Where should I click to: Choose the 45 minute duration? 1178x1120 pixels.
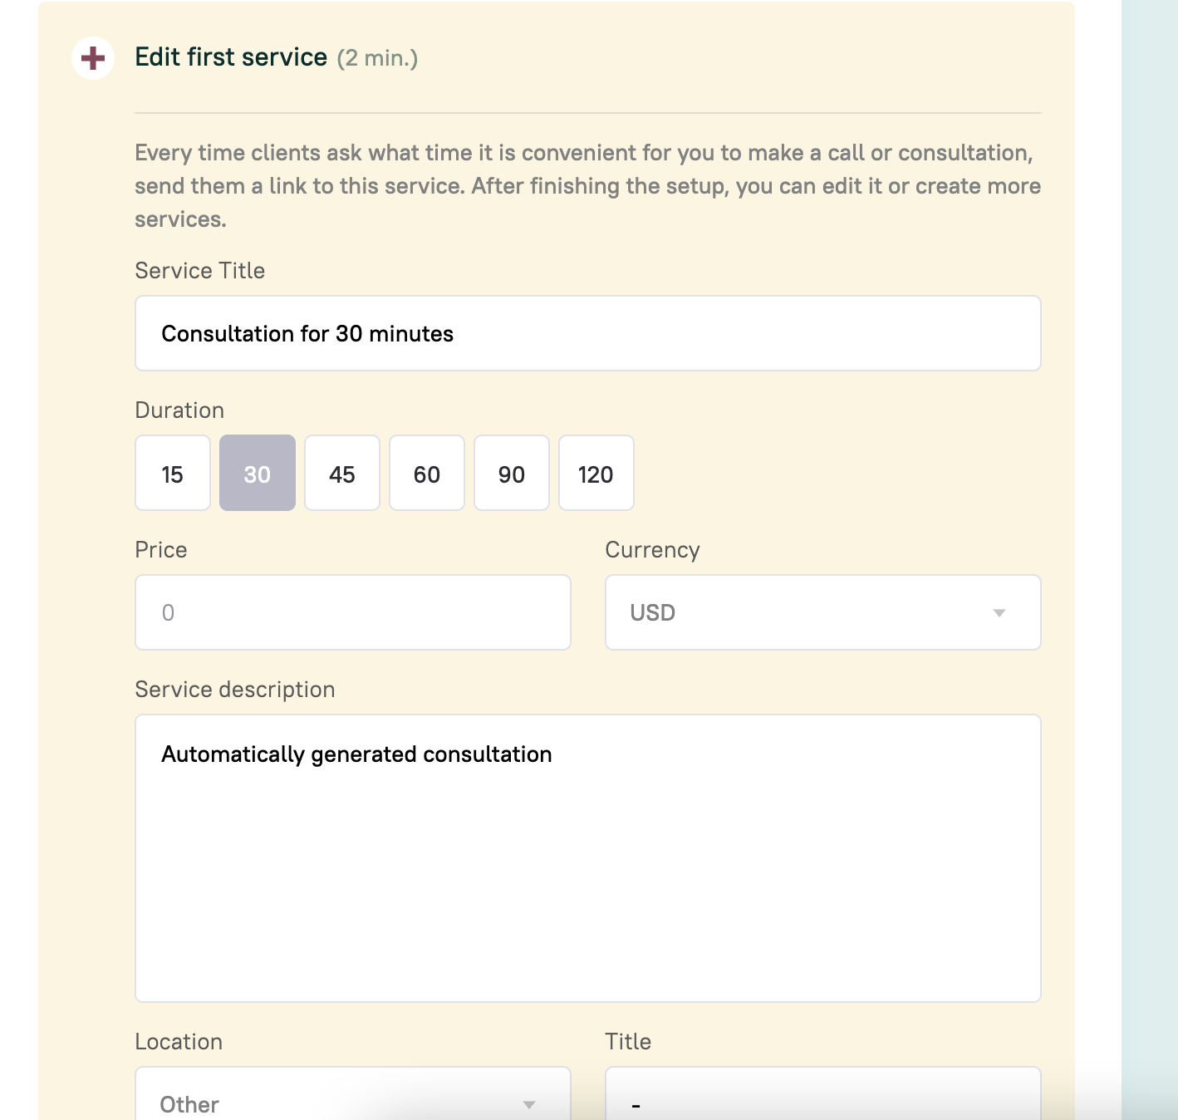pos(342,474)
